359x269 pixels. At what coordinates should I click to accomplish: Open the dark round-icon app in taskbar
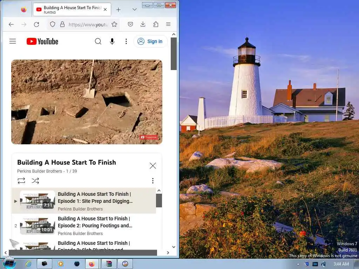[x=77, y=264]
